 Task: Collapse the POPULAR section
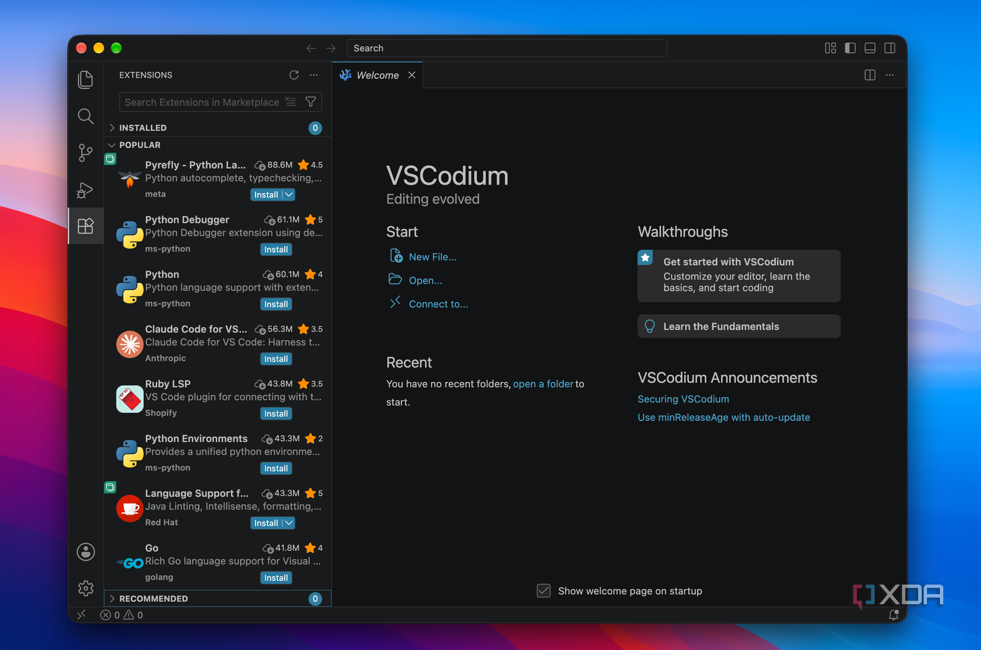[218, 145]
